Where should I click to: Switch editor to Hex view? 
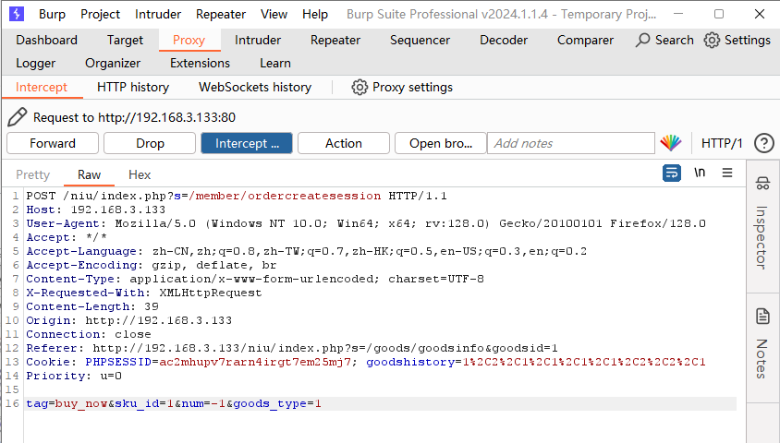[140, 174]
